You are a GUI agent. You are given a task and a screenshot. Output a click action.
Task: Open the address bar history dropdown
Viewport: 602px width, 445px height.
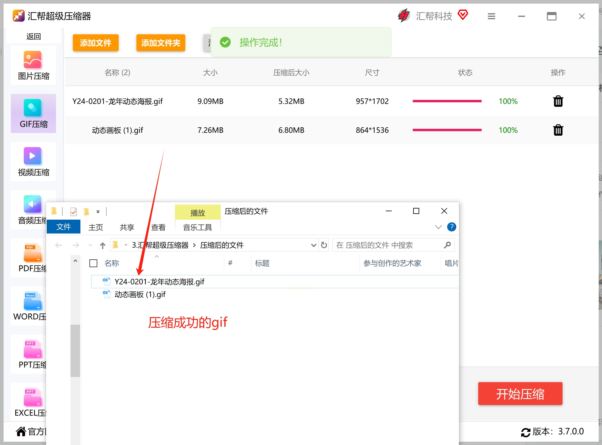click(313, 245)
